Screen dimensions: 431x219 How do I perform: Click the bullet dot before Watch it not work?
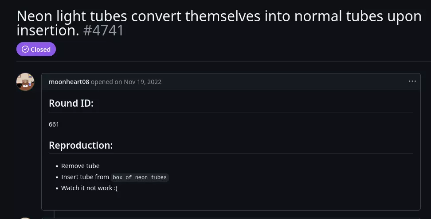[57, 188]
